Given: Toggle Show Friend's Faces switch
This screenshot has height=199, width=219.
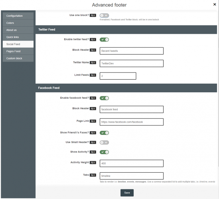Looking at the screenshot, I should (x=104, y=133).
